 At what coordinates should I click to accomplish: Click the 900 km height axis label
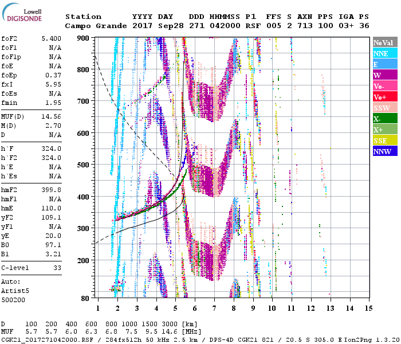click(84, 38)
